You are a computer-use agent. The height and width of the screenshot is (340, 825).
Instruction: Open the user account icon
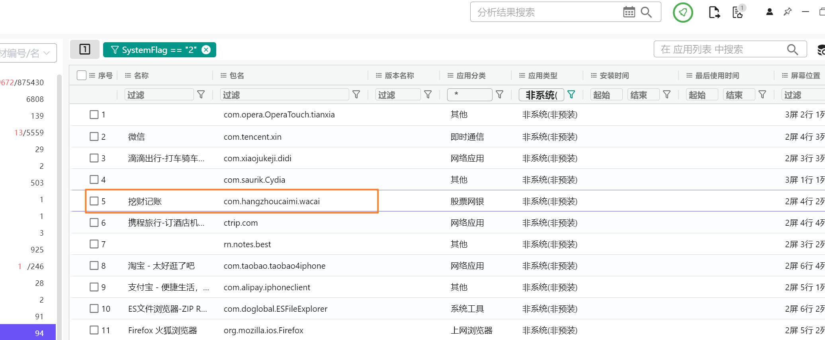tap(769, 12)
